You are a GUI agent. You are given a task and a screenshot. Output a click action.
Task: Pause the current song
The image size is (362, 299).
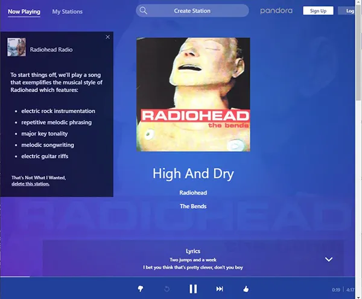[193, 289]
